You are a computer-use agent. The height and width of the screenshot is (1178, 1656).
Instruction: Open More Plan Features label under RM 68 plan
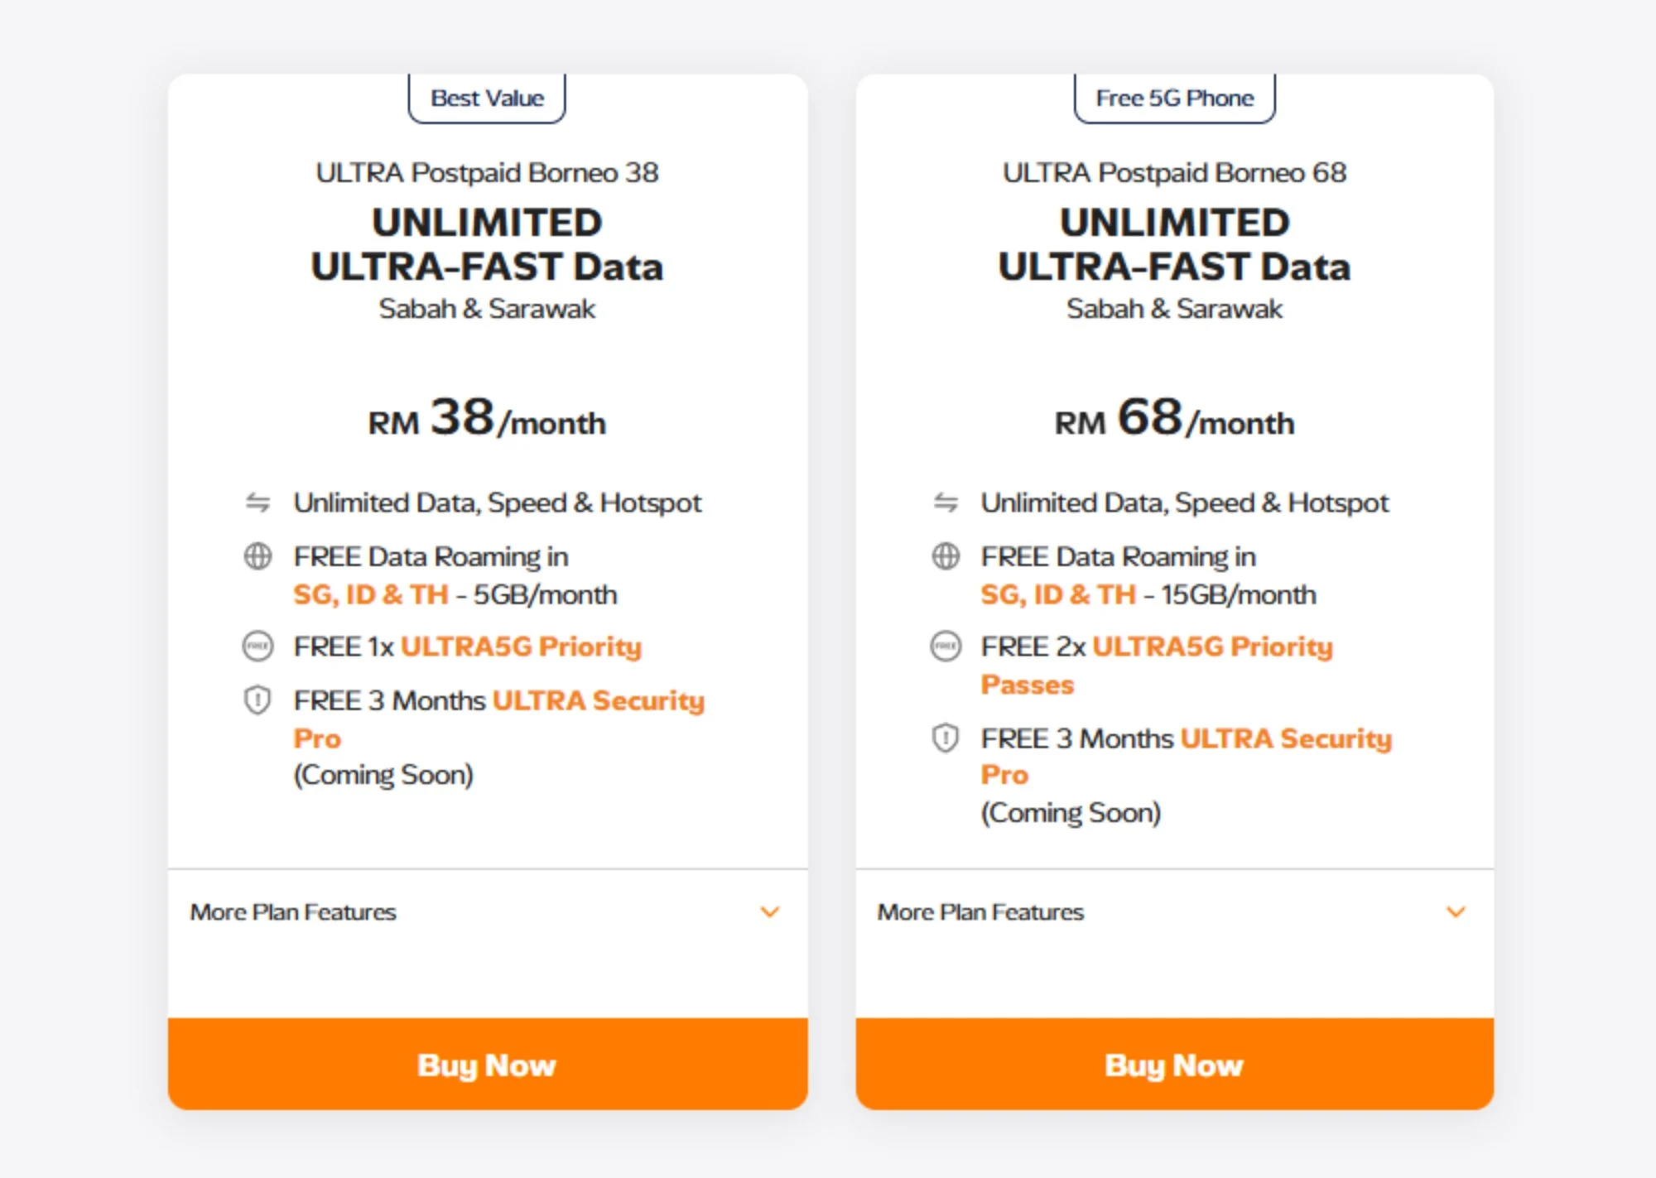(980, 912)
